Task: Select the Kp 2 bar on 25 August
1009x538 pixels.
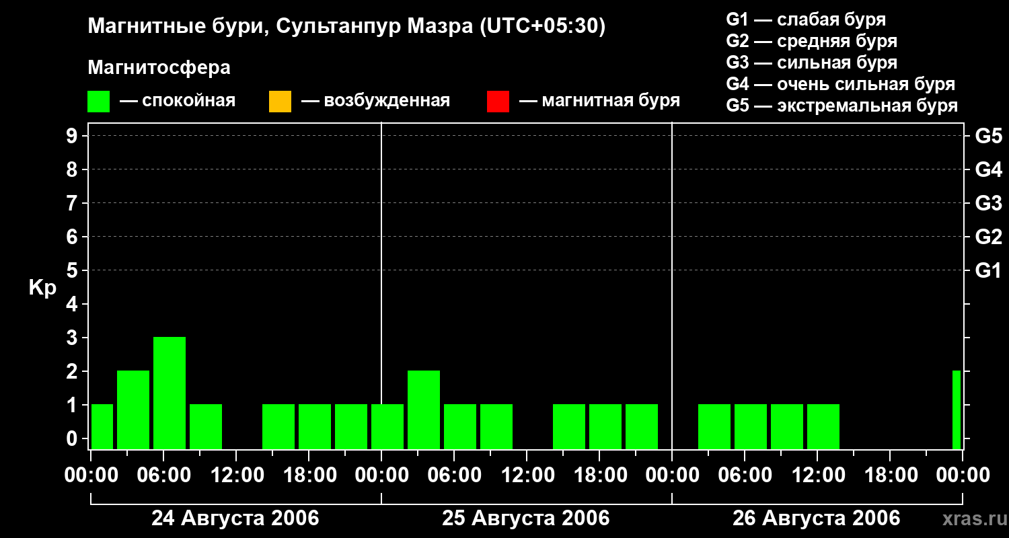Action: (x=424, y=410)
